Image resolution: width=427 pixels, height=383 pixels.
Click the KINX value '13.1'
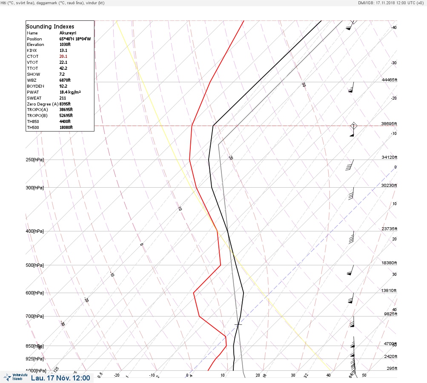click(x=63, y=50)
